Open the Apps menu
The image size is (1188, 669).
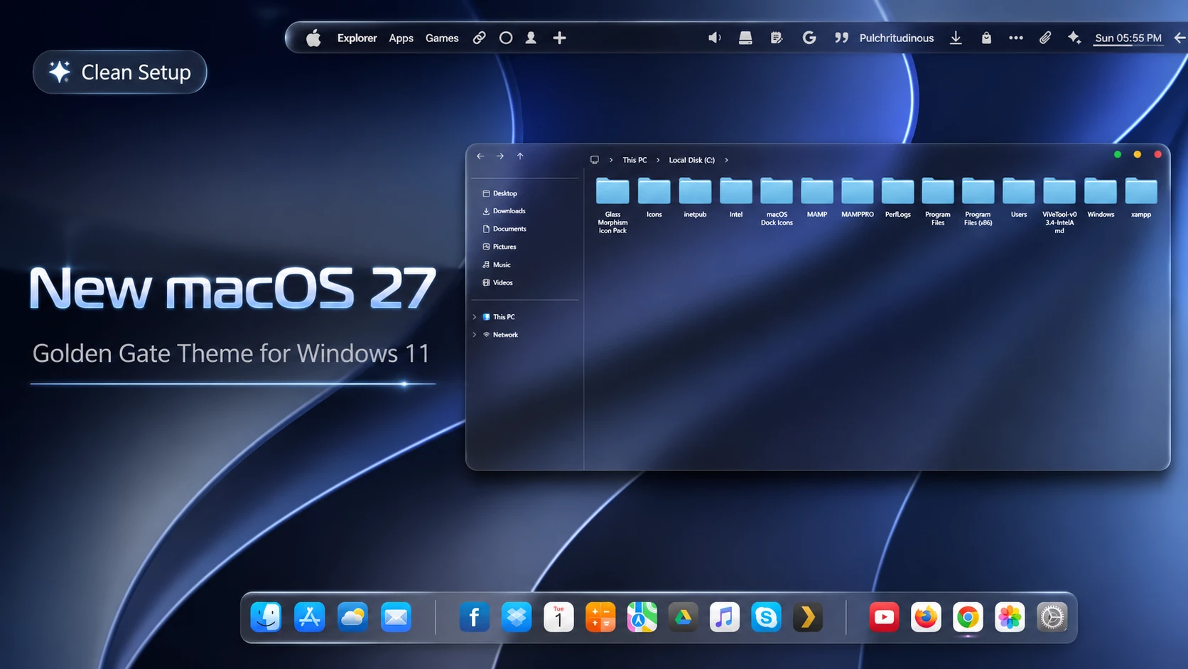(401, 38)
